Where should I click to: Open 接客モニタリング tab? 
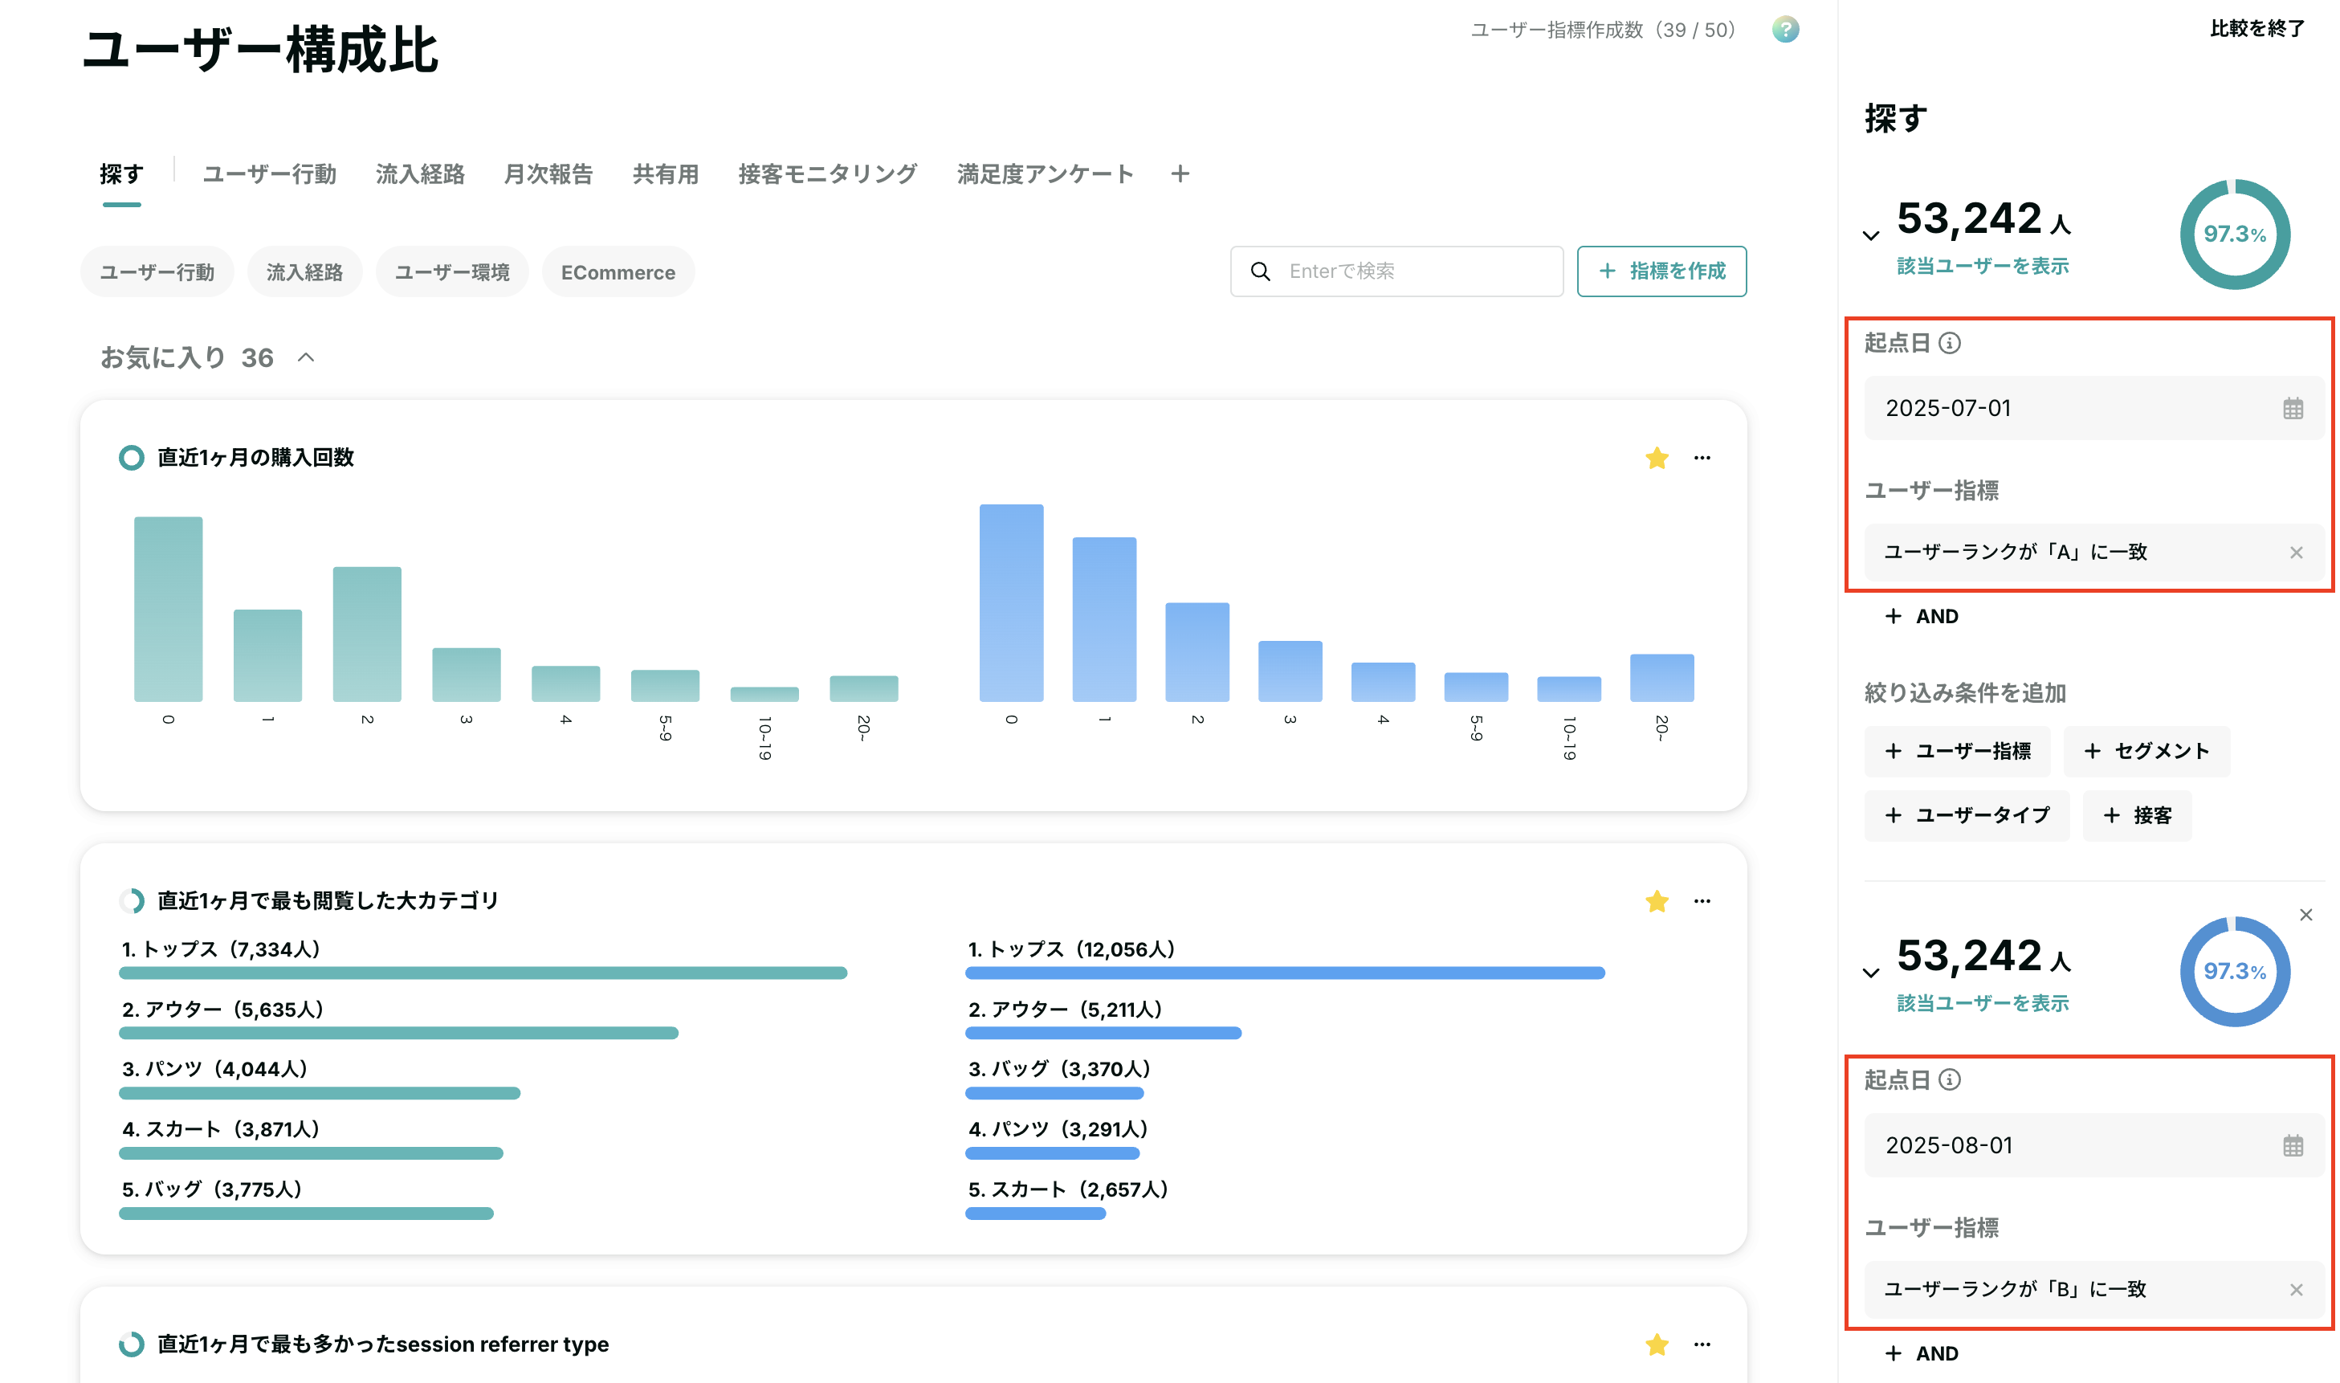[x=827, y=174]
